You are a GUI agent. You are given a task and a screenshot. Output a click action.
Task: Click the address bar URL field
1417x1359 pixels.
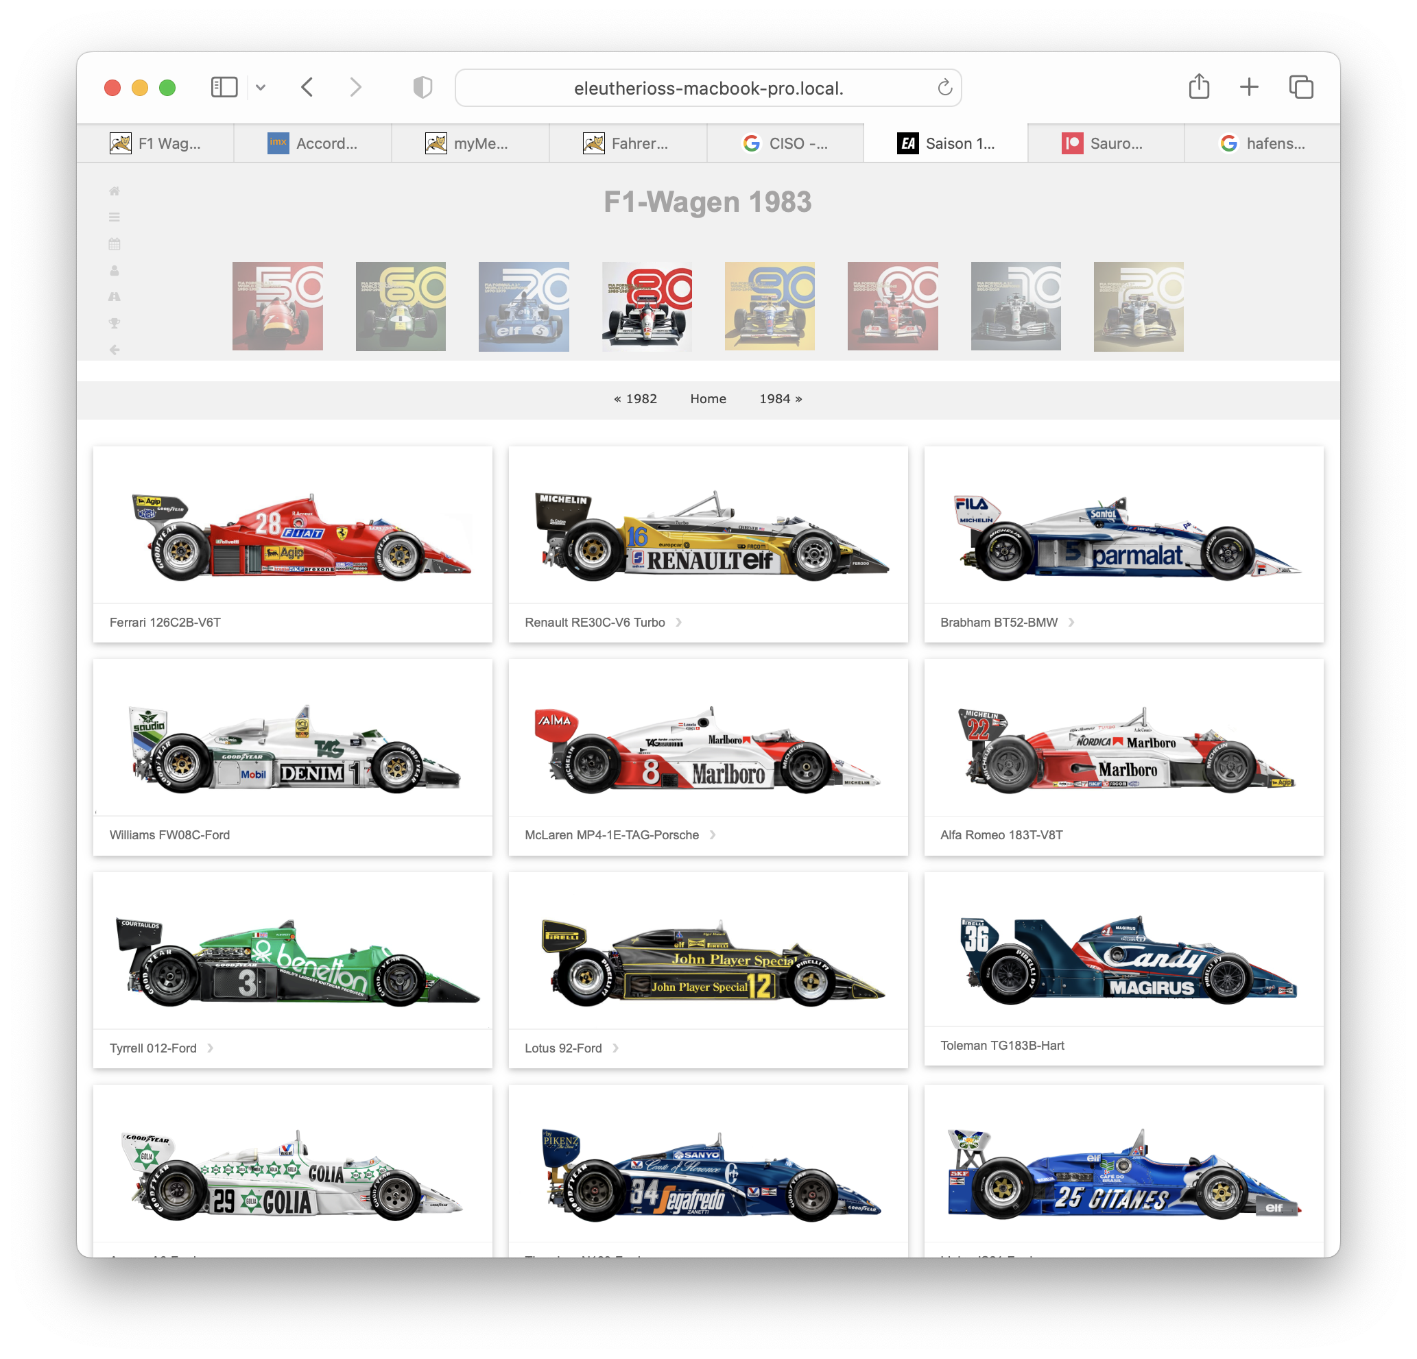(708, 88)
